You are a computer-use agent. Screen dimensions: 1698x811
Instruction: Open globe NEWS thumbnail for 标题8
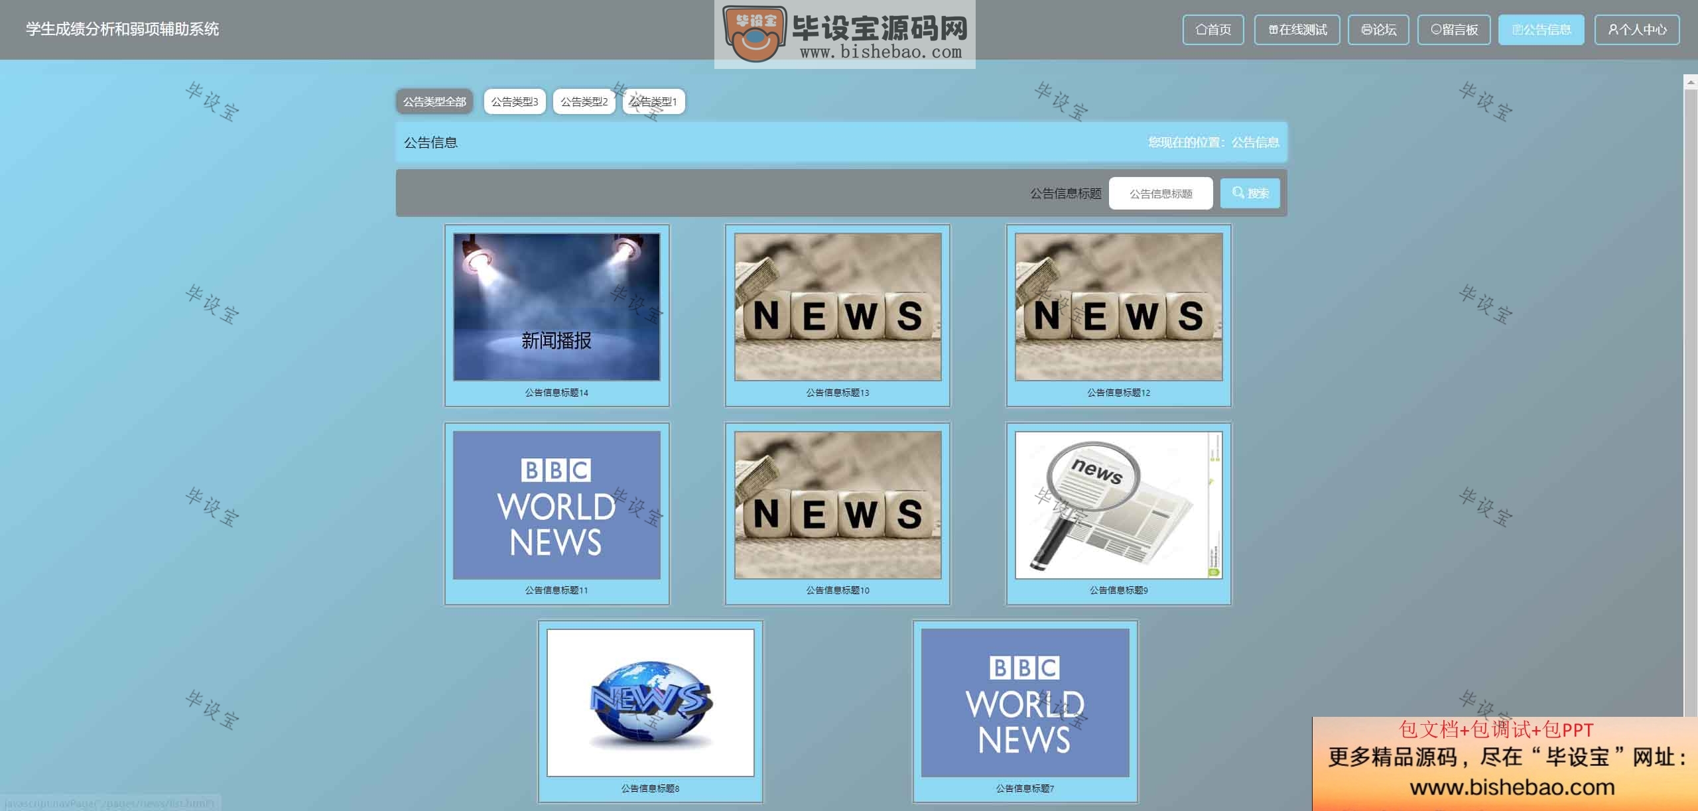click(651, 702)
